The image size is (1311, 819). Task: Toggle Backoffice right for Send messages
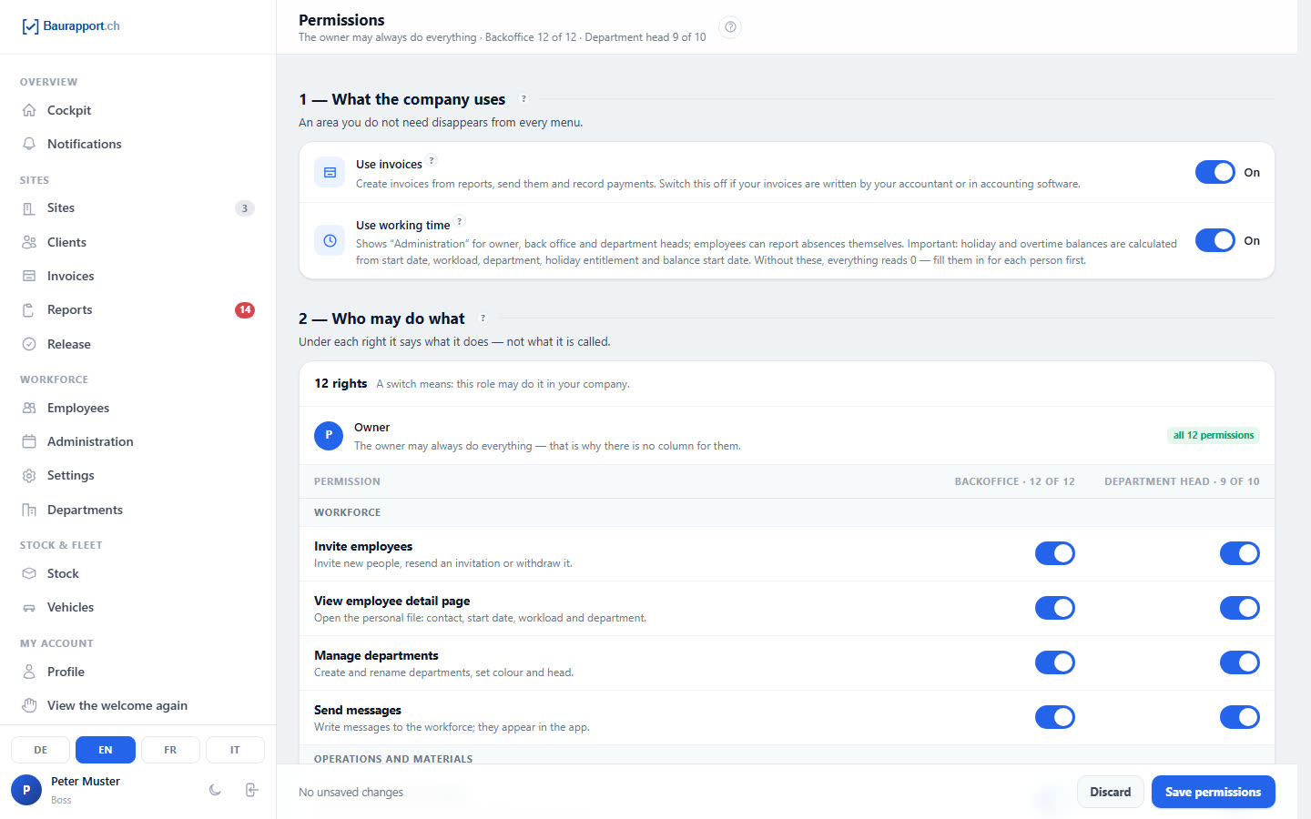click(1054, 717)
